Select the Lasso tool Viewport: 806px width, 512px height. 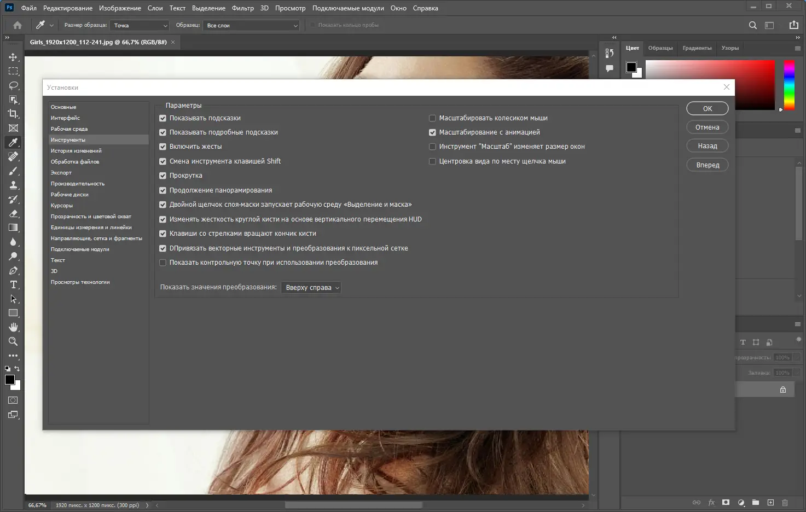(13, 85)
